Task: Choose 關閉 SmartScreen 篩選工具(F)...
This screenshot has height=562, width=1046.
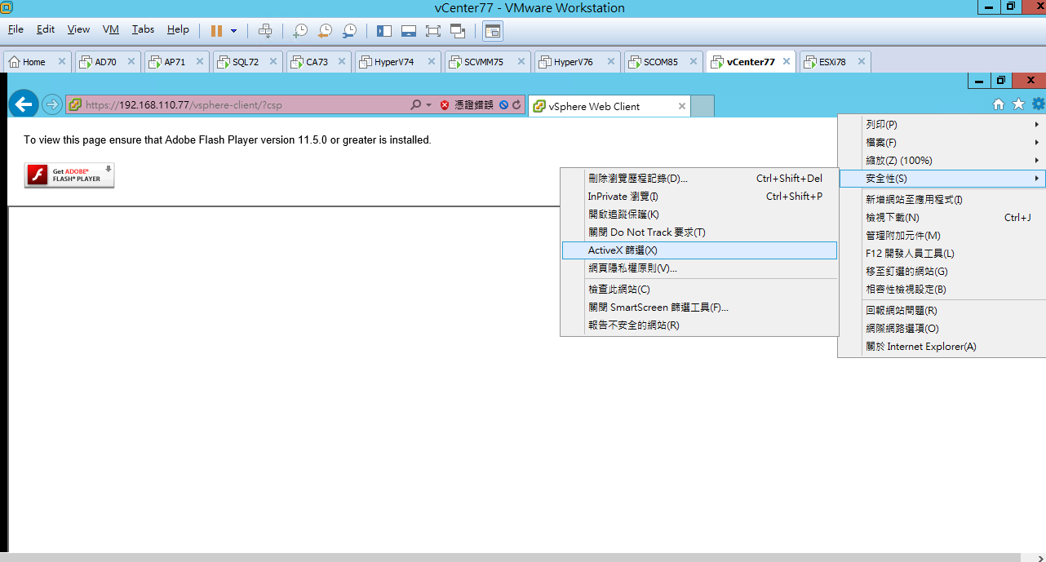Action: tap(700, 308)
